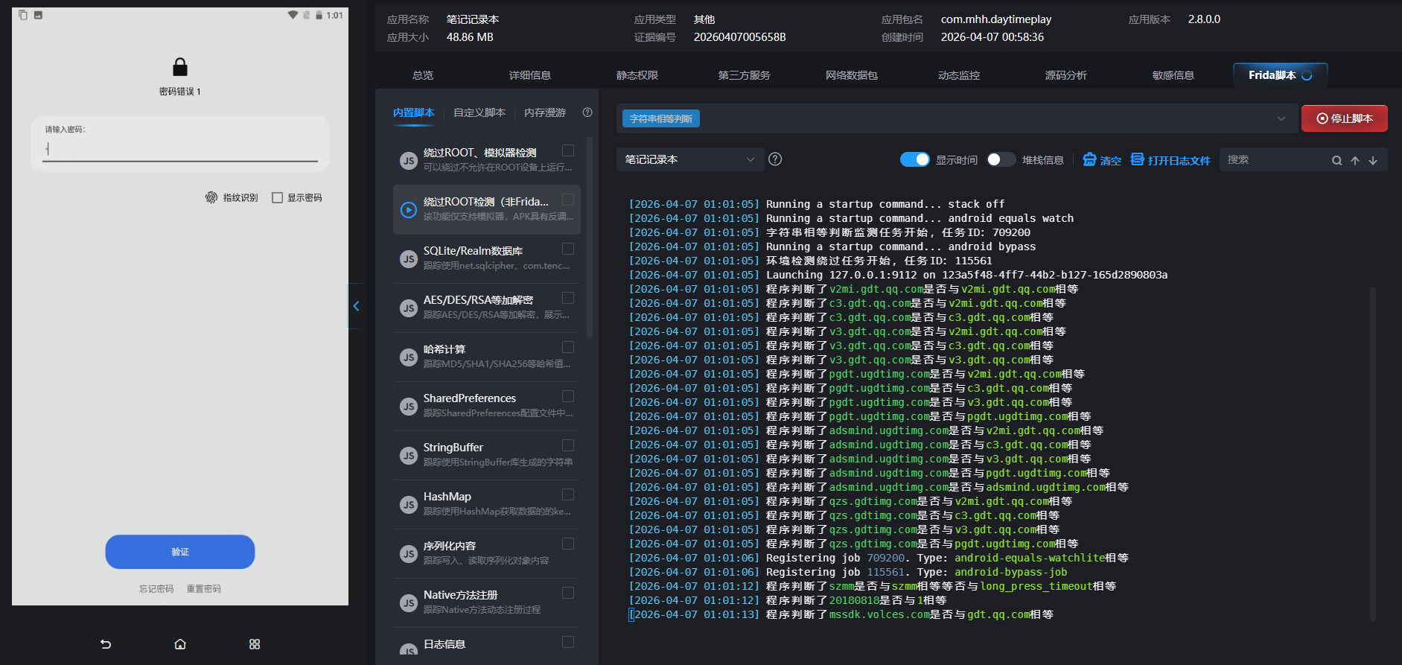
Task: Tap the Android home icon
Action: coord(180,644)
